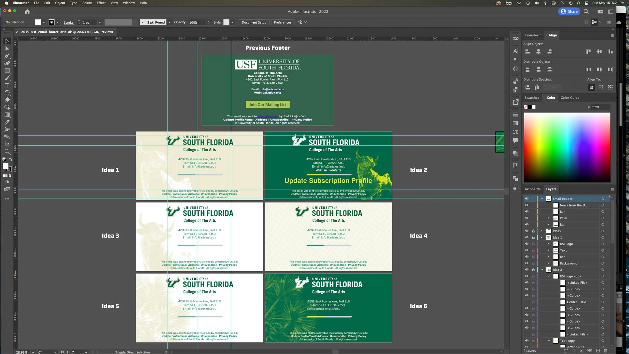The height and width of the screenshot is (354, 629).
Task: Click the Home icon
Action: [x=27, y=12]
